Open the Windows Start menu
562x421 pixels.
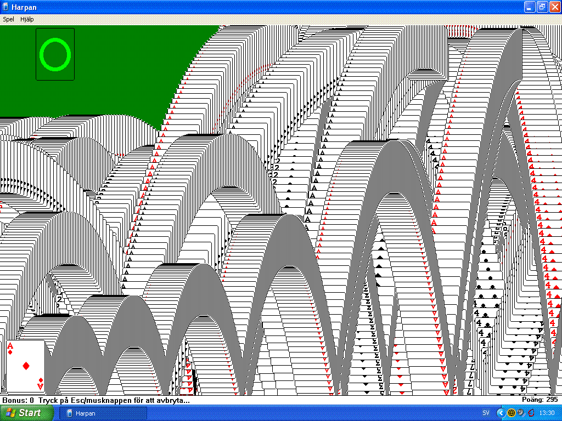[27, 413]
